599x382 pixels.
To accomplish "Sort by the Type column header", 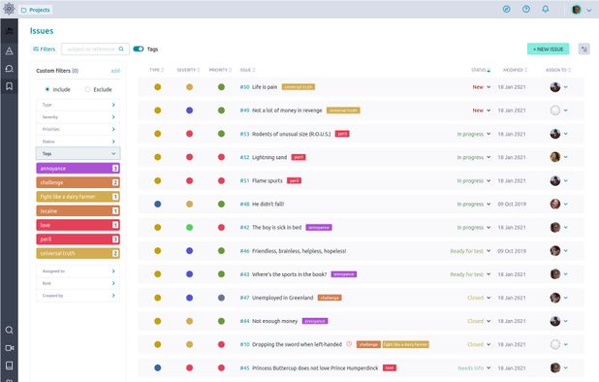I will click(x=157, y=70).
